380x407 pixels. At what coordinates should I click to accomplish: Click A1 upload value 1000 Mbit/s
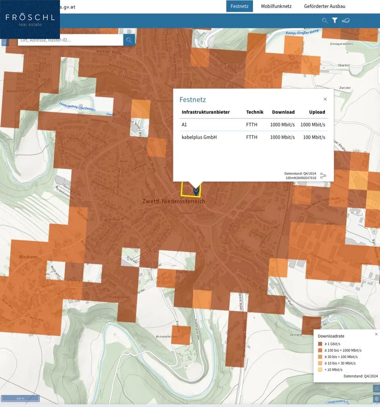312,124
